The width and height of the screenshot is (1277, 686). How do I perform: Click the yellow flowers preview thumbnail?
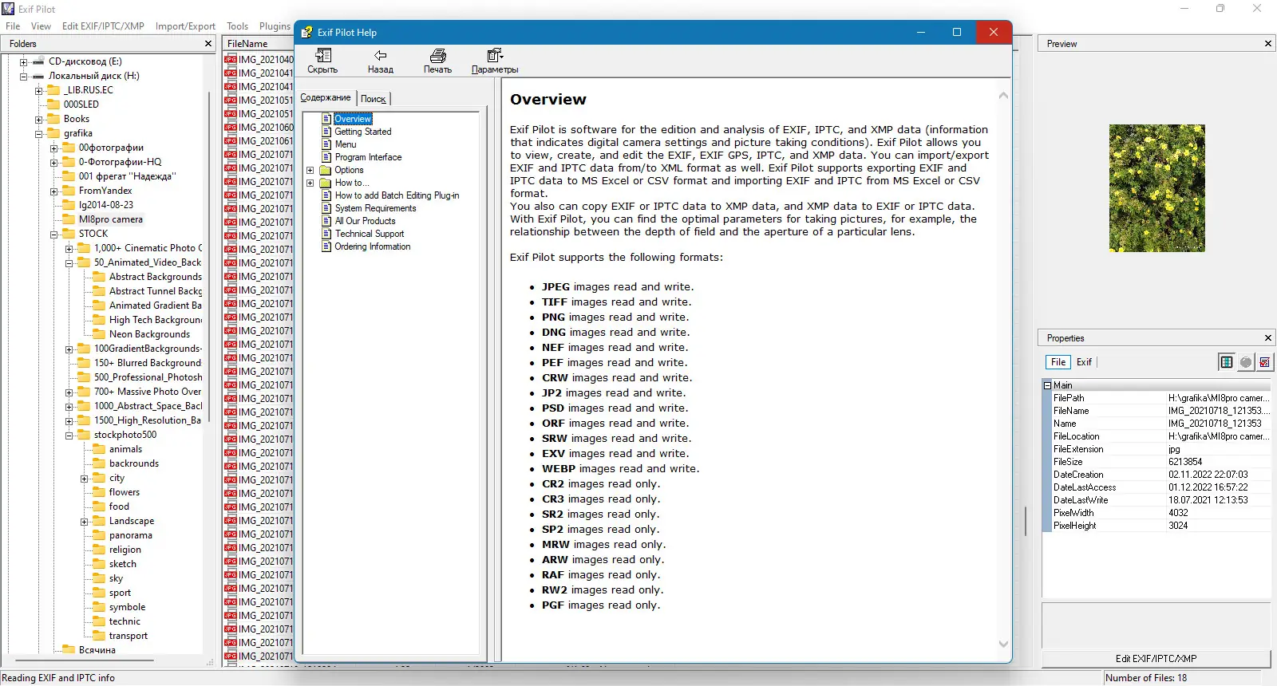pos(1157,188)
